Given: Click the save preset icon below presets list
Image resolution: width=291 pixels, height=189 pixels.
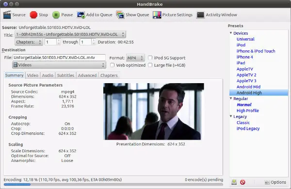Looking at the screenshot, I should pyautogui.click(x=234, y=182).
